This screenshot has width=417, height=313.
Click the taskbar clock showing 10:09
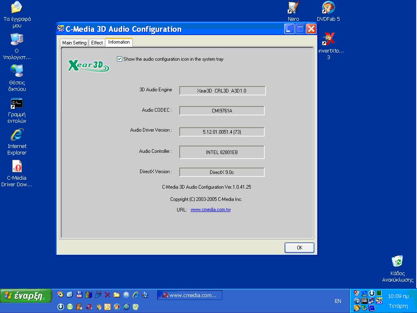click(398, 296)
